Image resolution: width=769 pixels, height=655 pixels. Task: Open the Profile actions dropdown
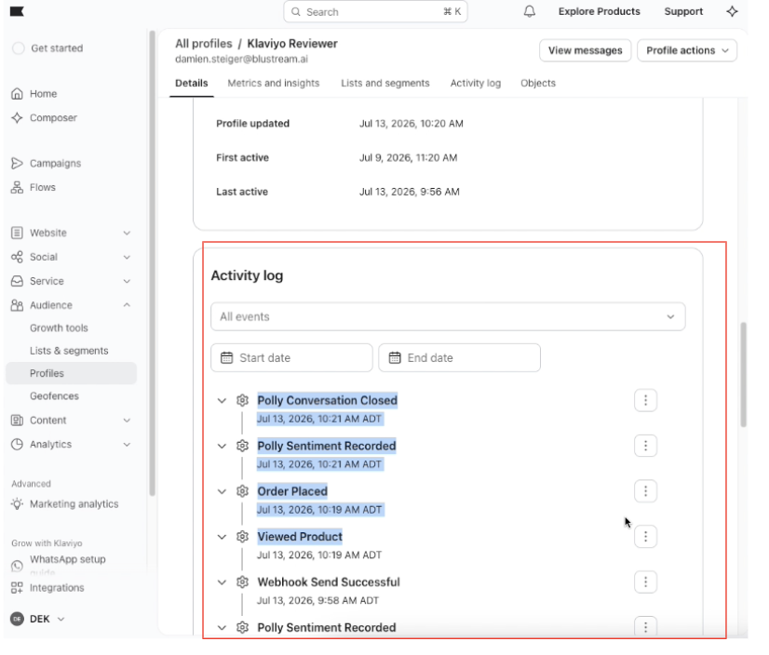tap(687, 50)
